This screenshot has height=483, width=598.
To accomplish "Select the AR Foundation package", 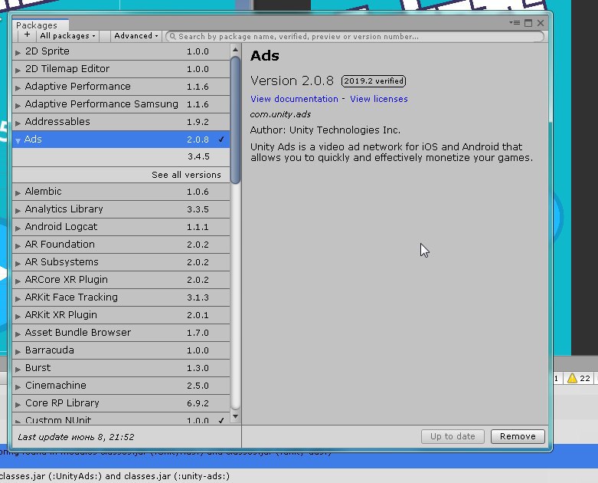I will point(121,244).
